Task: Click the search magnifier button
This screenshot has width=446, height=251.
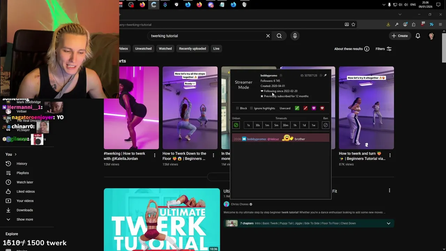Action: [279, 36]
